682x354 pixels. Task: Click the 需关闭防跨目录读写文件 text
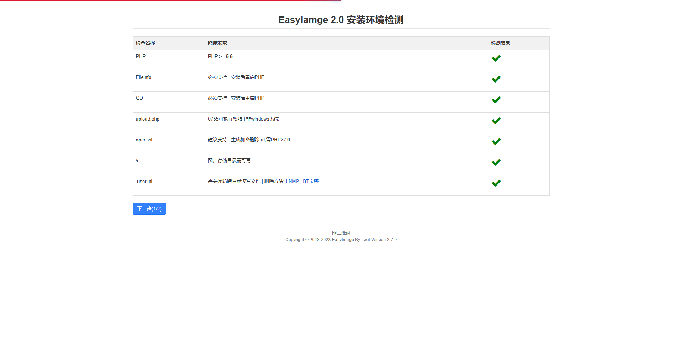coord(234,182)
